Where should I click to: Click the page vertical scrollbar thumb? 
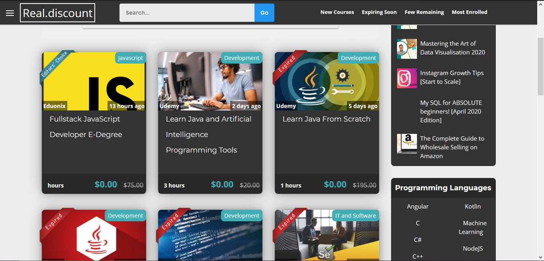(540, 67)
